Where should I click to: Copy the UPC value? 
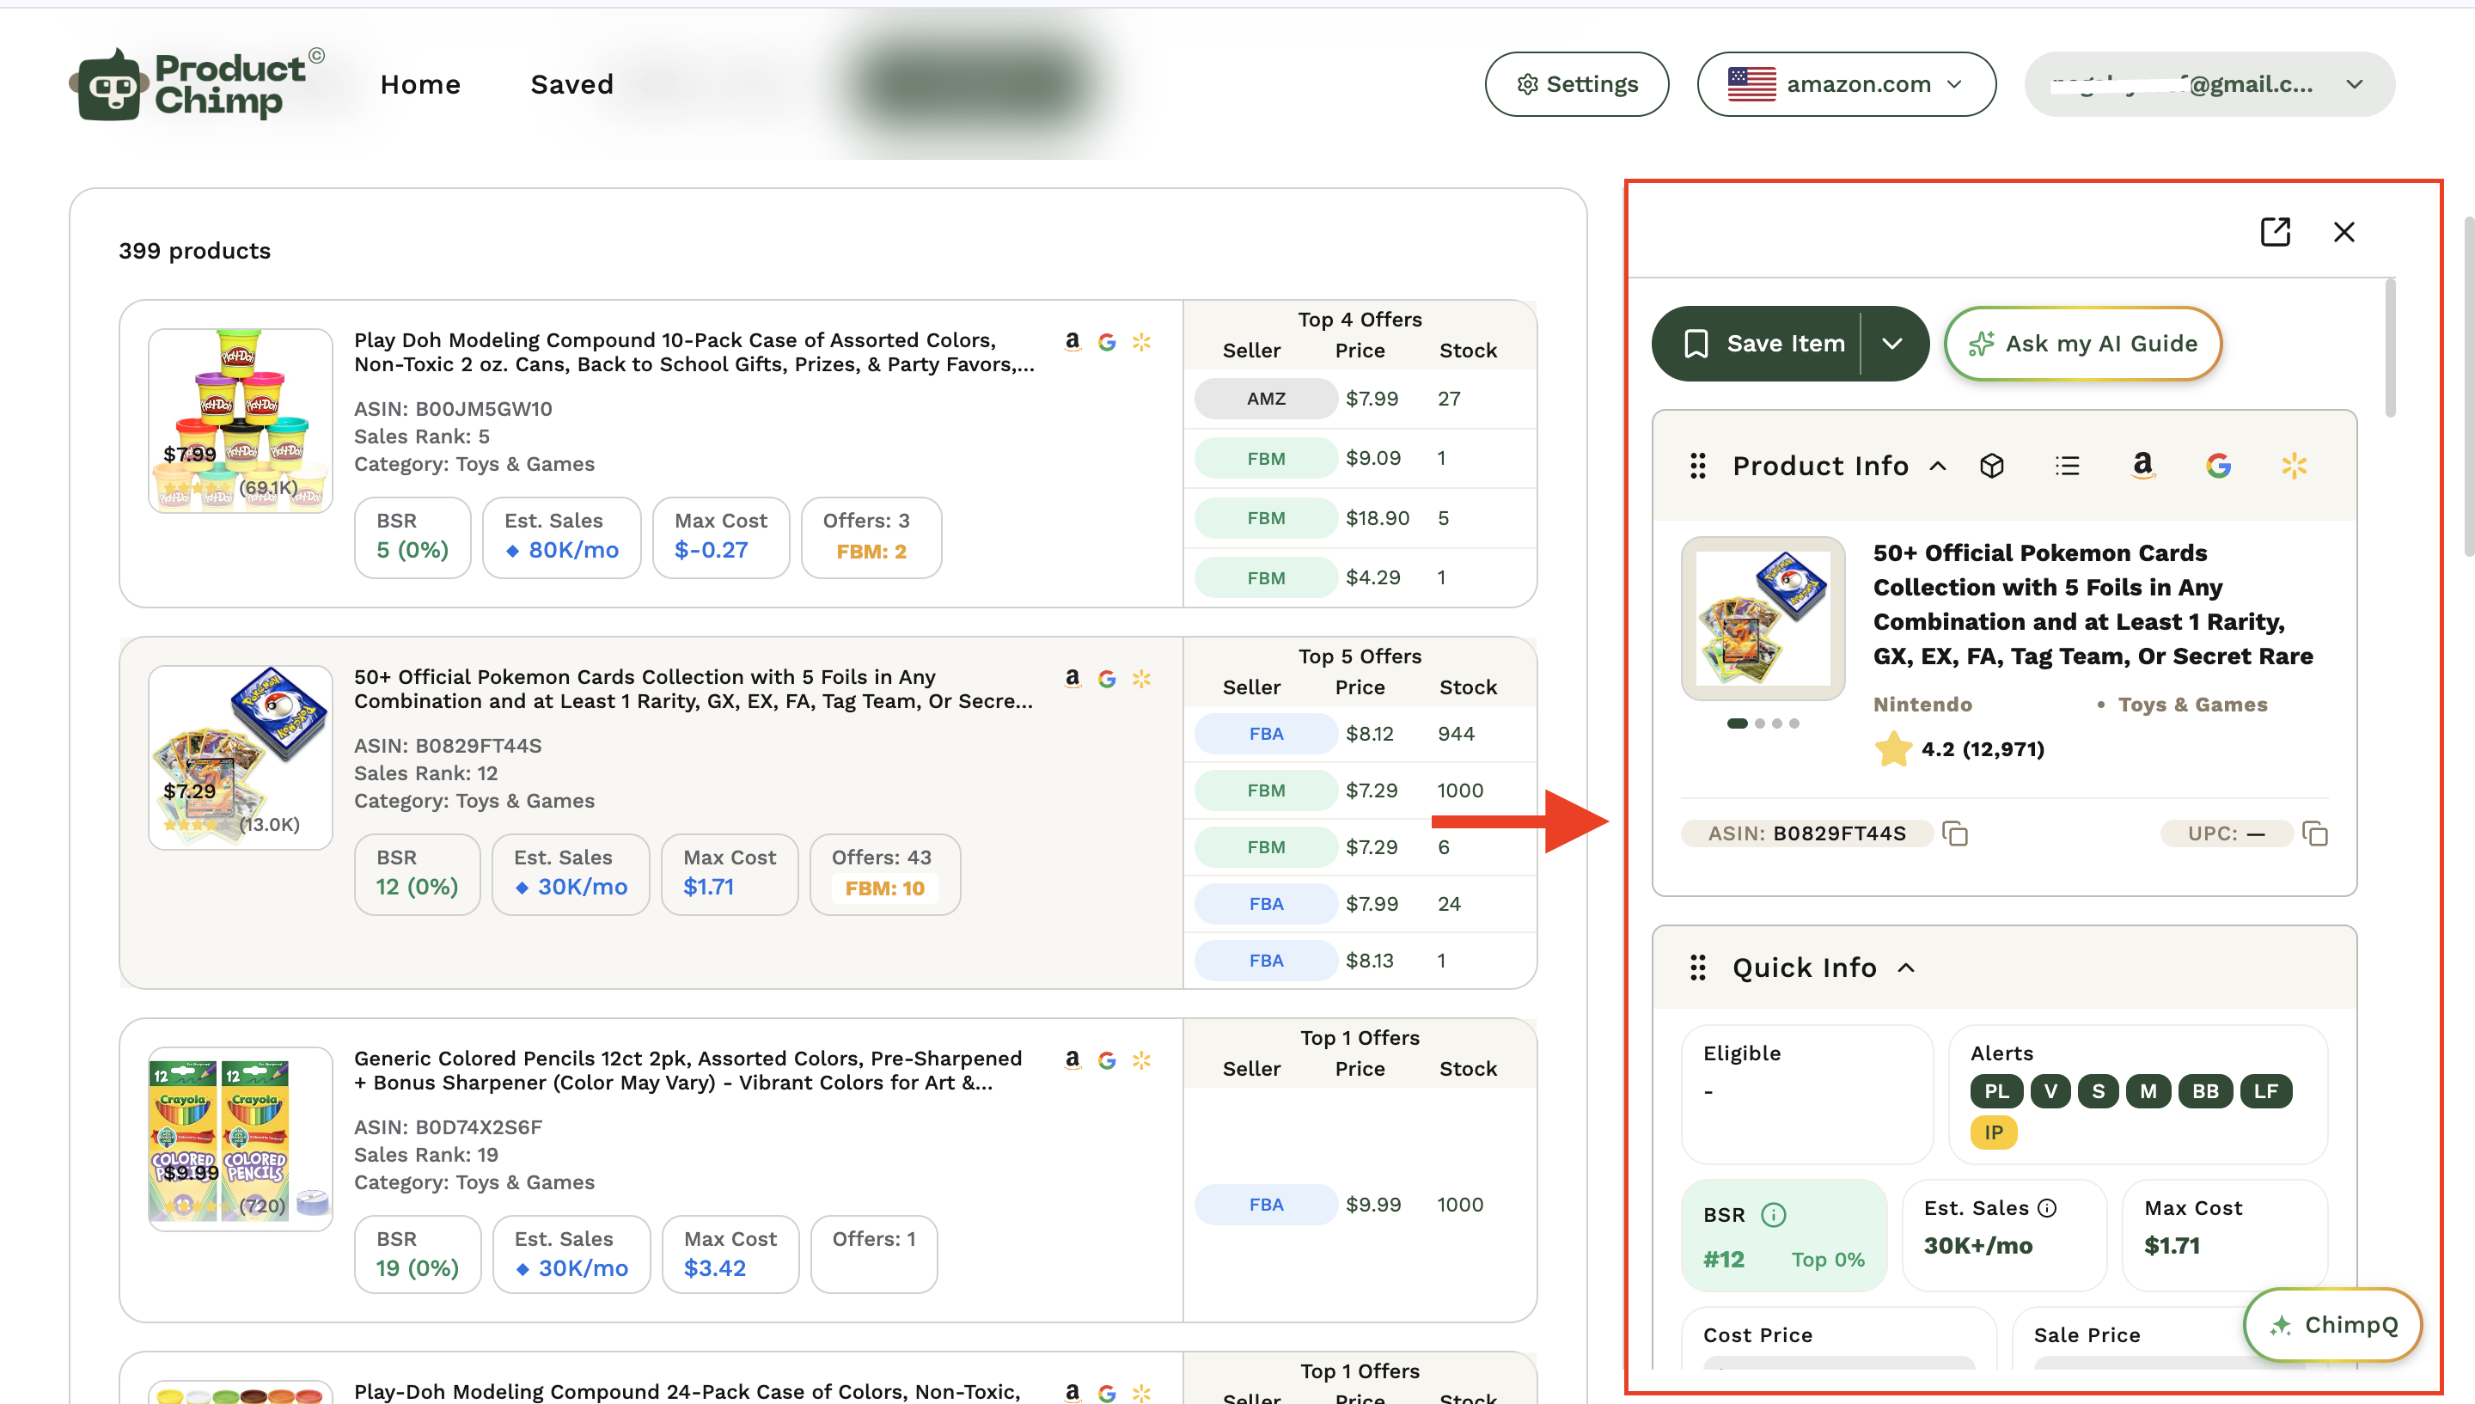click(2315, 834)
